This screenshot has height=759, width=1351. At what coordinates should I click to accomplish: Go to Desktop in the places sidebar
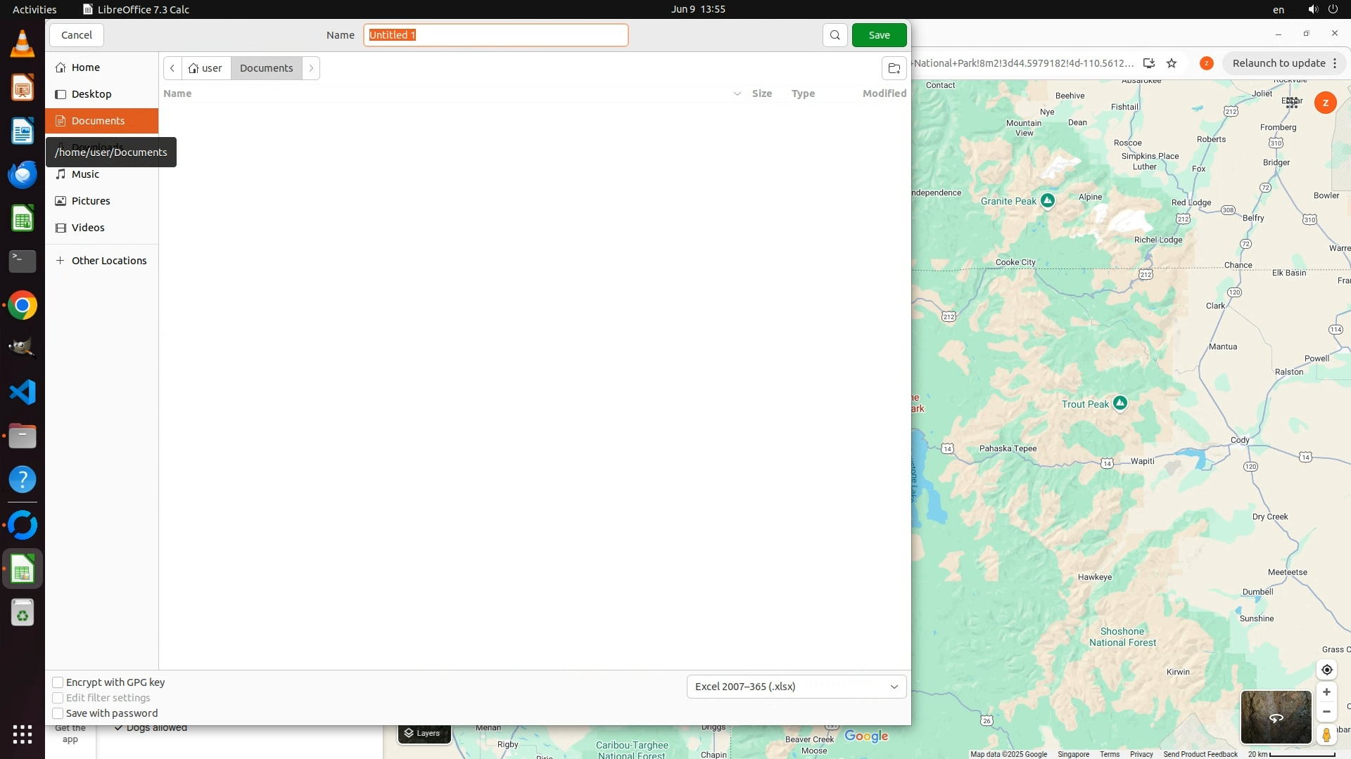[91, 94]
